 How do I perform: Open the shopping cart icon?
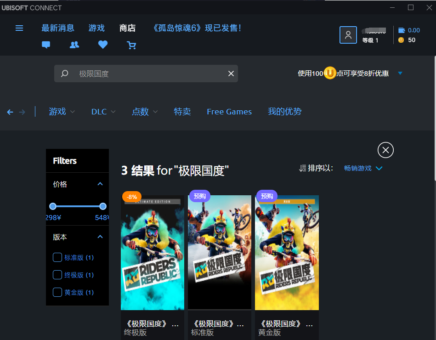coord(131,45)
